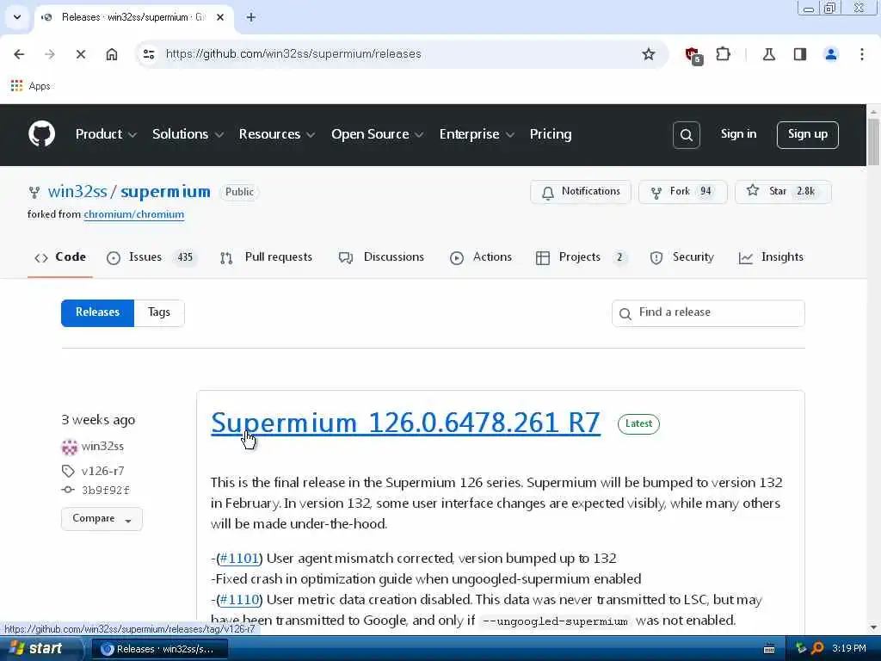Bookmark this page with the star icon
Image resolution: width=881 pixels, height=661 pixels.
[x=649, y=54]
